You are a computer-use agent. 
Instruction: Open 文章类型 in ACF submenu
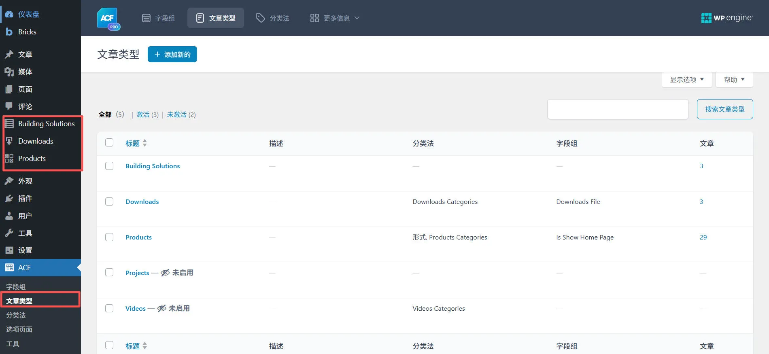[x=19, y=301]
